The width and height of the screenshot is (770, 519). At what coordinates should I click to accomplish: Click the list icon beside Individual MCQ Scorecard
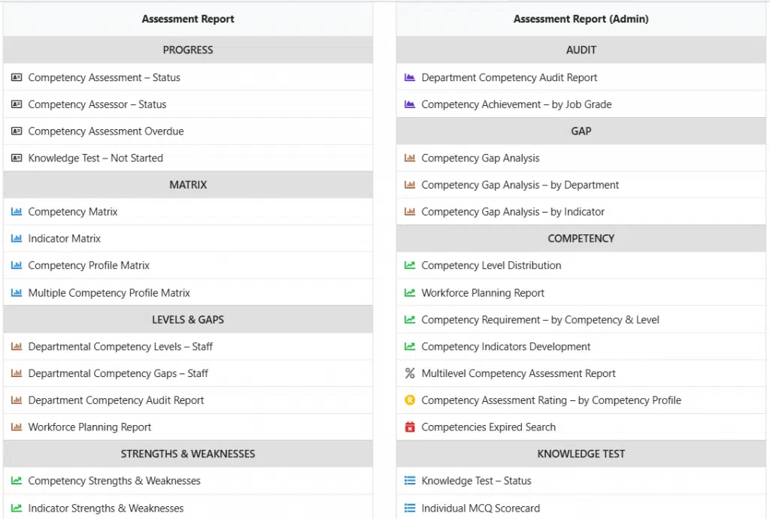410,508
